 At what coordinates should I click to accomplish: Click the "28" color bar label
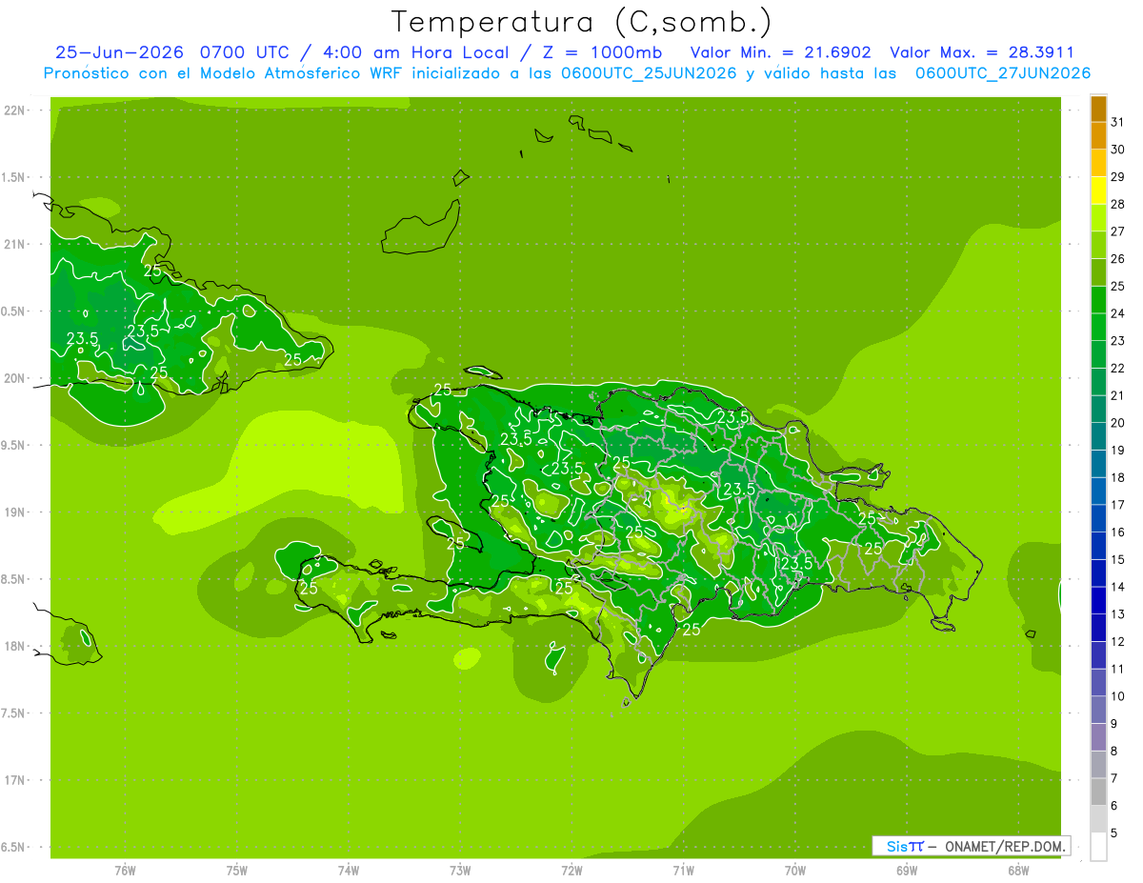click(1118, 204)
